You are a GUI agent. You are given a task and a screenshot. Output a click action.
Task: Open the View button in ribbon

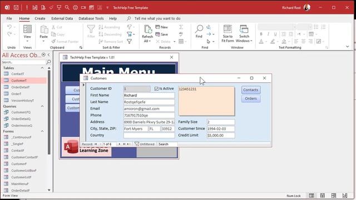click(27, 33)
